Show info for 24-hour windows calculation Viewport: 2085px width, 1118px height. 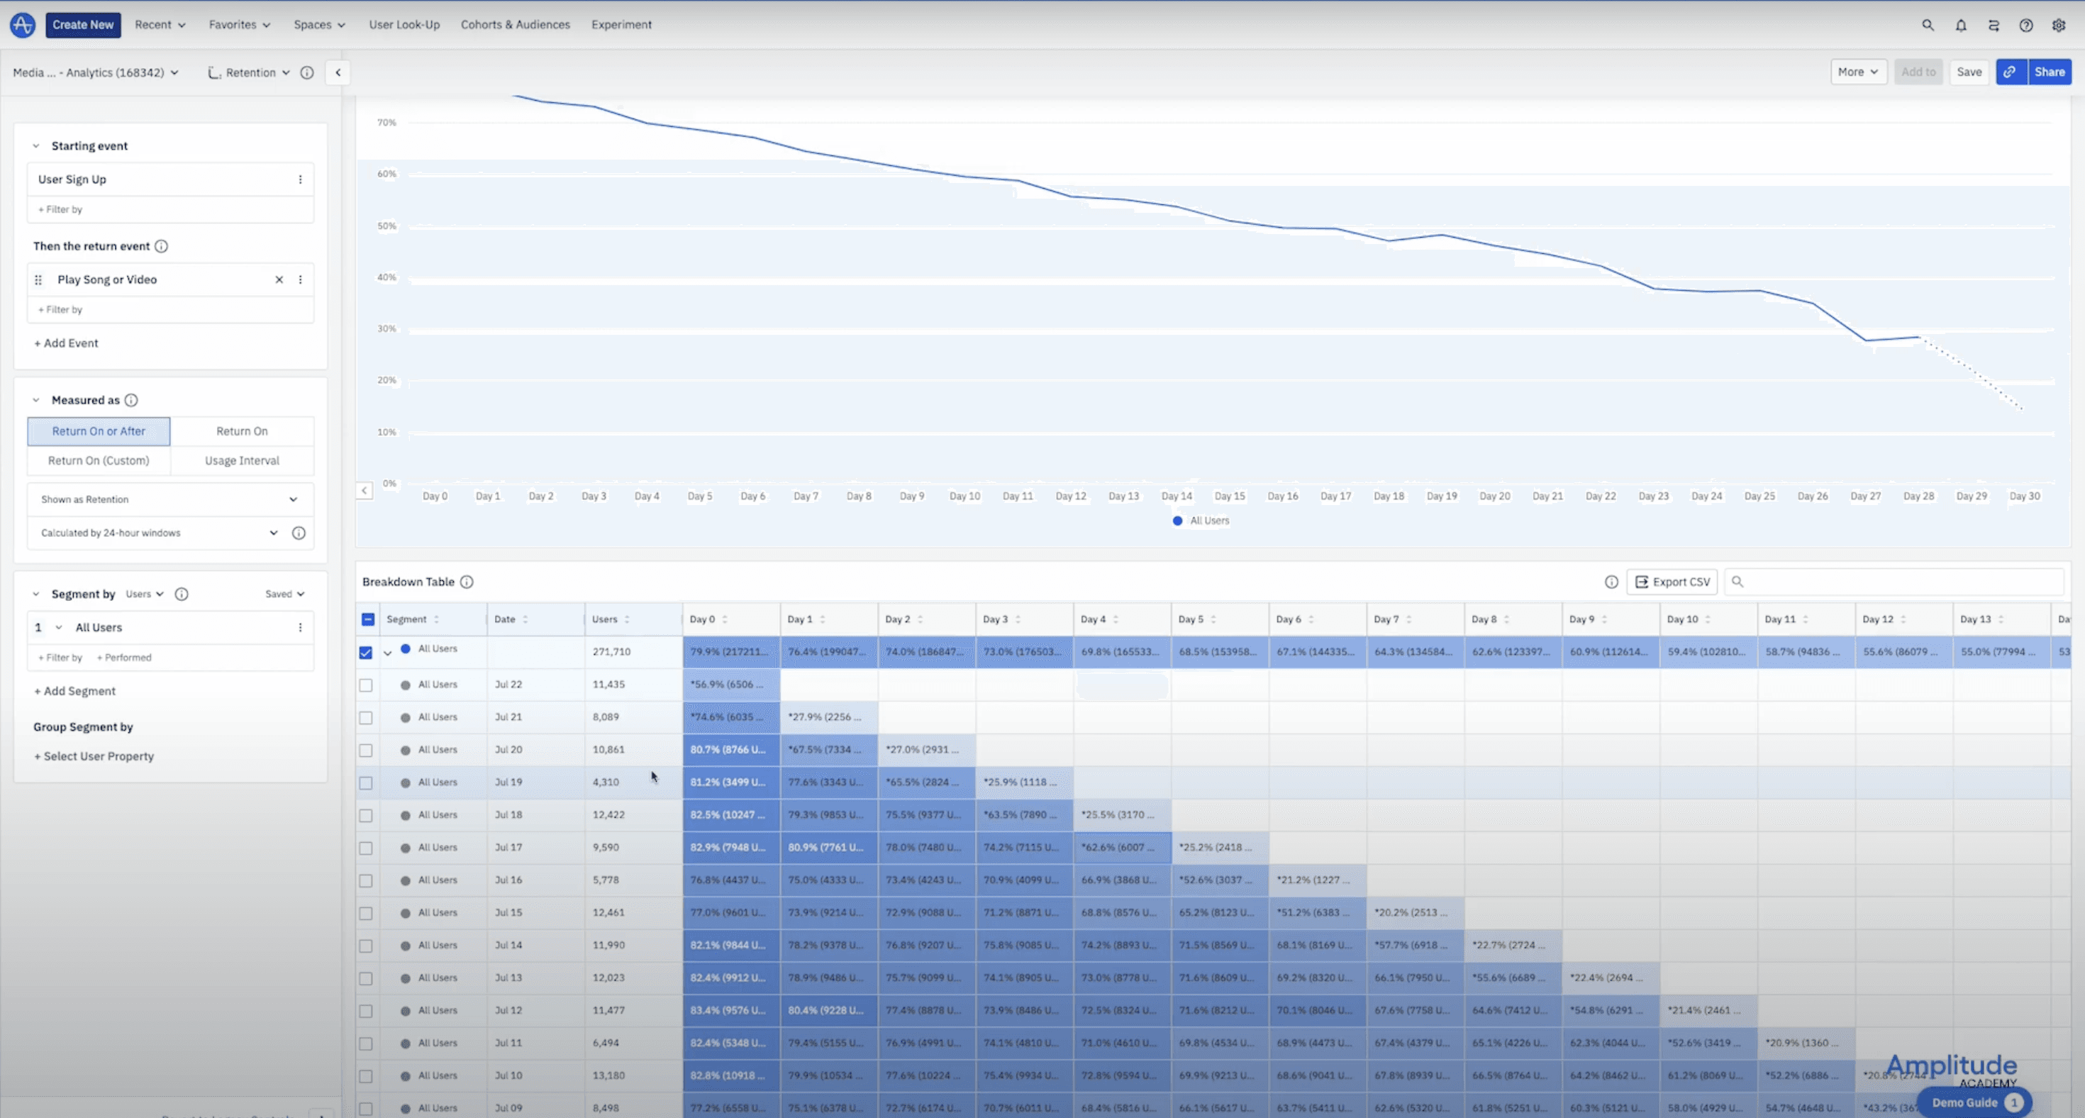(x=299, y=533)
